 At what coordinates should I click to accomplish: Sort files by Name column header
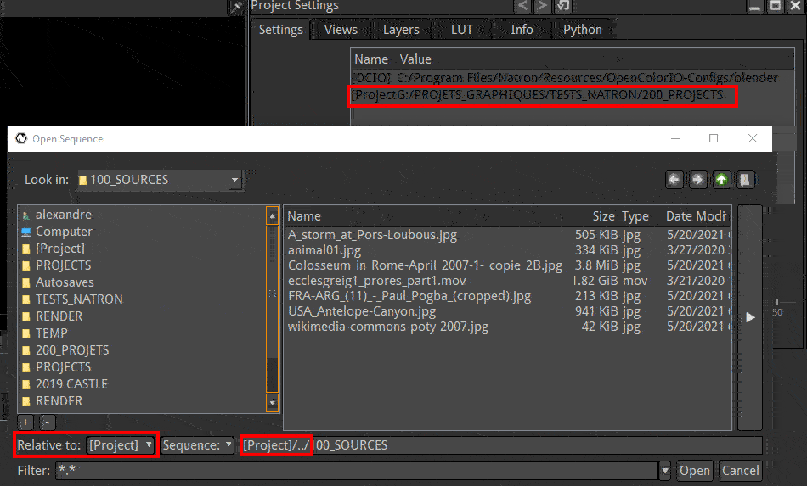click(303, 216)
